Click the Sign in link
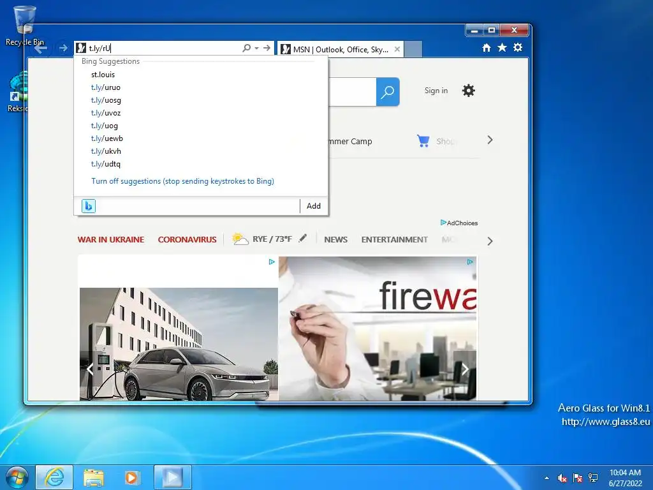Image resolution: width=653 pixels, height=490 pixels. pyautogui.click(x=436, y=91)
